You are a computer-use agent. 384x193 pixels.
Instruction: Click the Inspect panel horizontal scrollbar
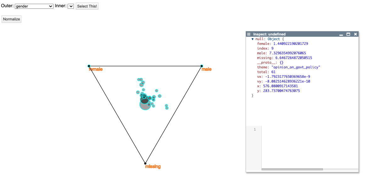(292, 169)
